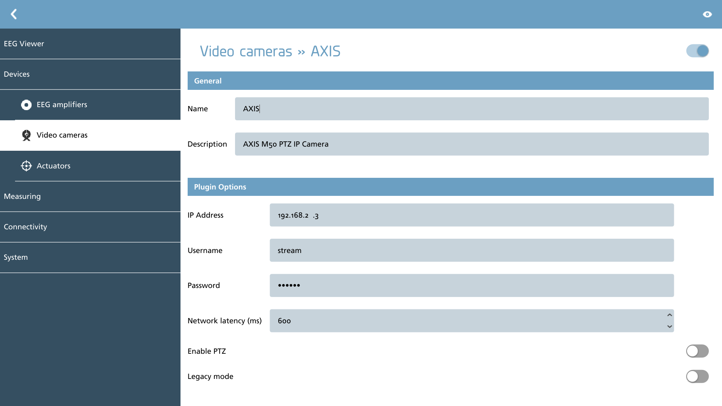Select Video cameras in sidebar
This screenshot has height=406, width=722.
[90, 135]
